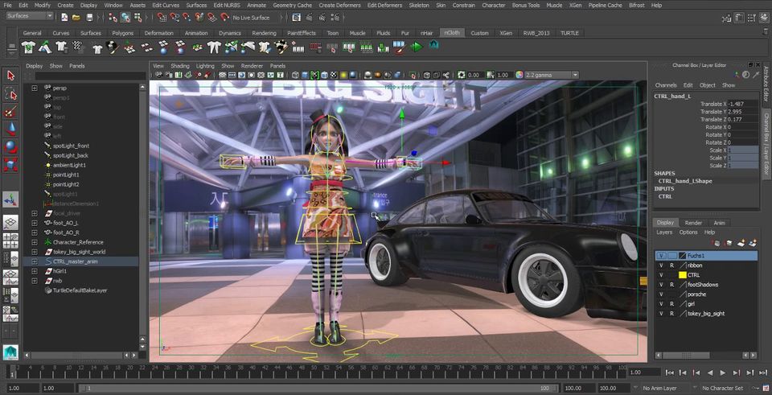The width and height of the screenshot is (772, 395).
Task: Click the create new empty layer icon
Action: tap(741, 243)
